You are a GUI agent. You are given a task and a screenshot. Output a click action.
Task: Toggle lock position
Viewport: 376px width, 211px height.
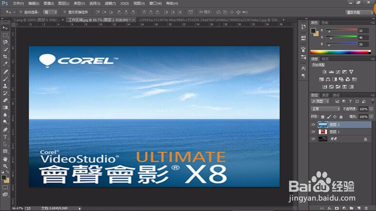335,117
